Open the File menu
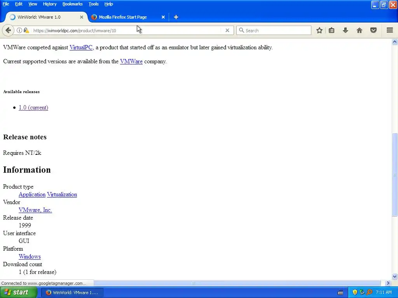 (x=6, y=4)
